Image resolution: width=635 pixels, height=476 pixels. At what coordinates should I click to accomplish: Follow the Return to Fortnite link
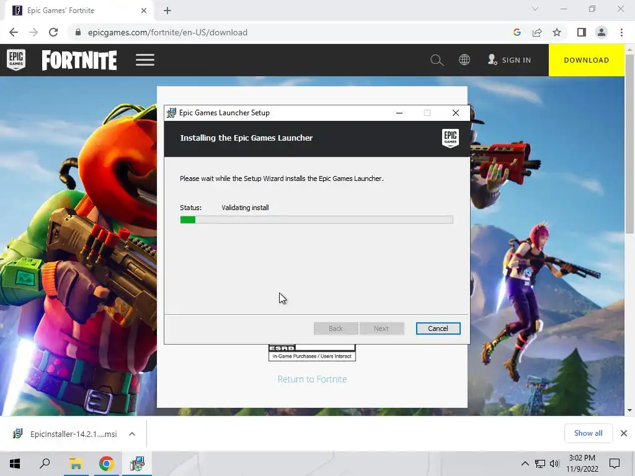(x=313, y=379)
